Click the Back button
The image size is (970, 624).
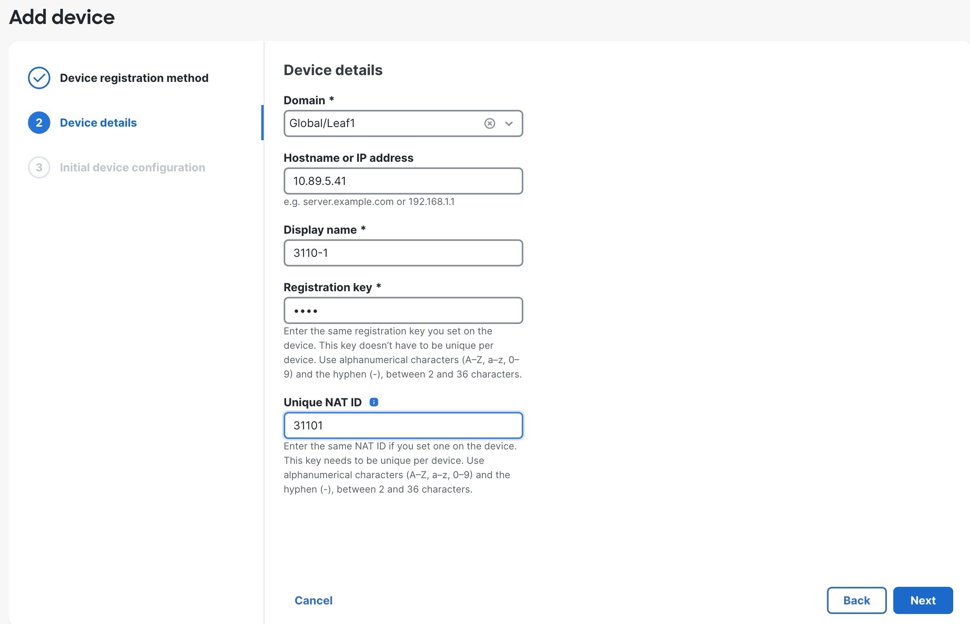[x=856, y=600]
